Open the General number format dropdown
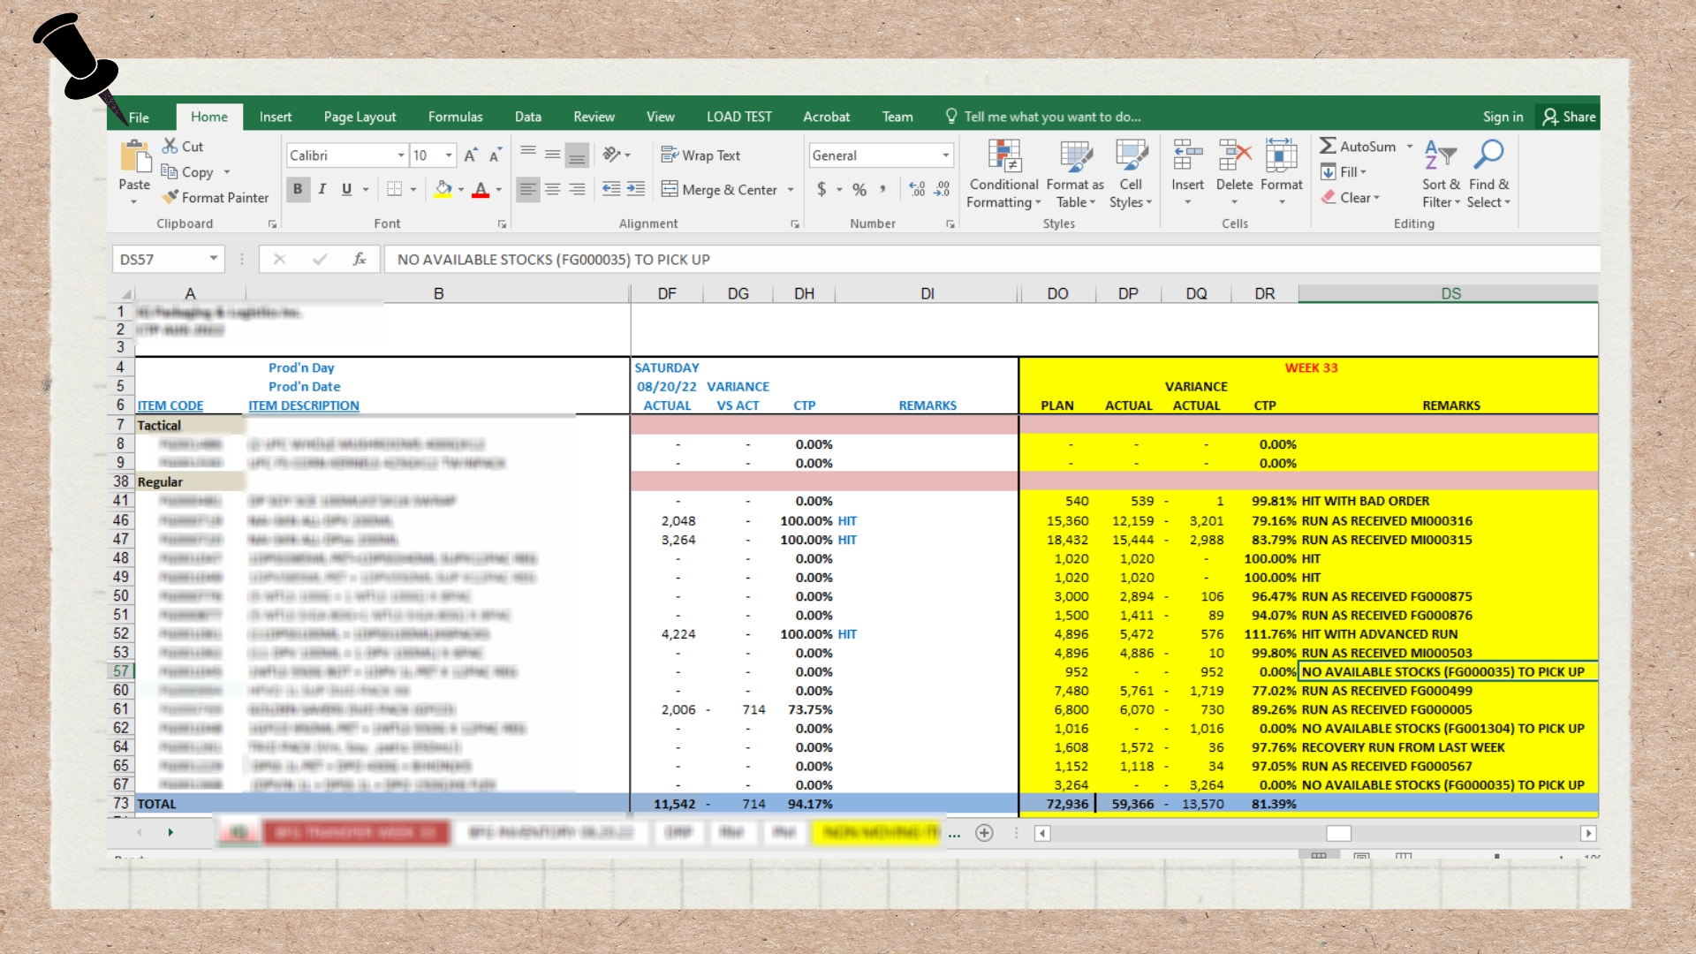Viewport: 1696px width, 954px height. [946, 155]
